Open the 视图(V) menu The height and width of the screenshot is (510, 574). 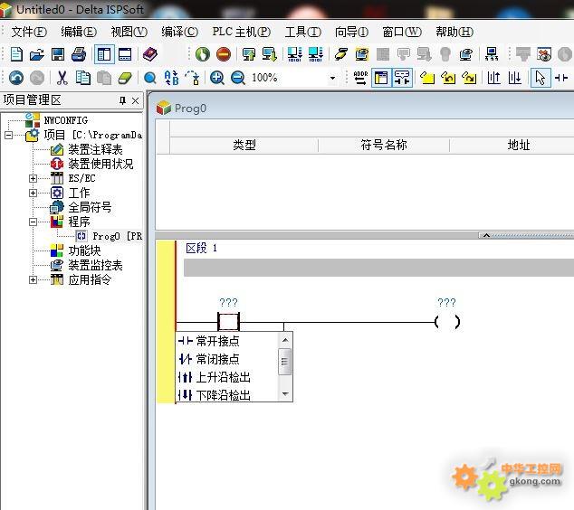click(x=129, y=33)
